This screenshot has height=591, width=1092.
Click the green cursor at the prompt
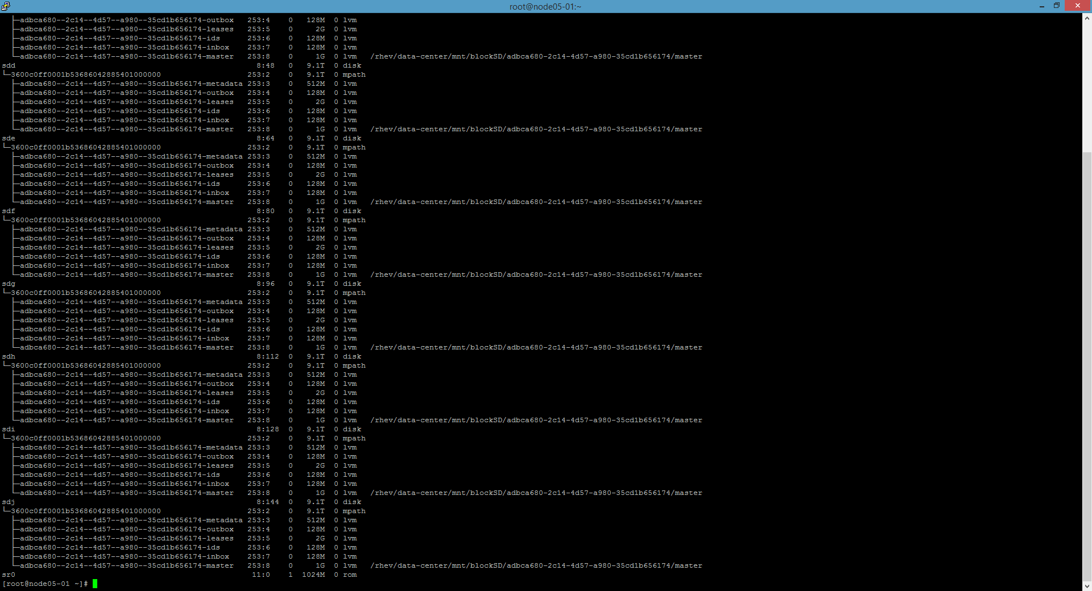click(x=95, y=584)
